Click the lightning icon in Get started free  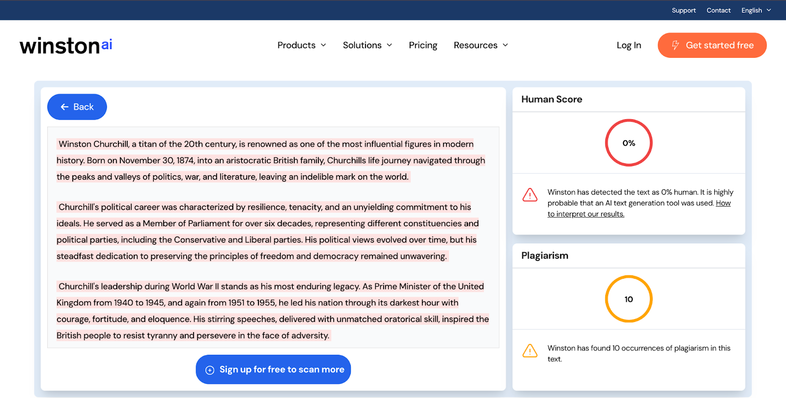click(675, 45)
